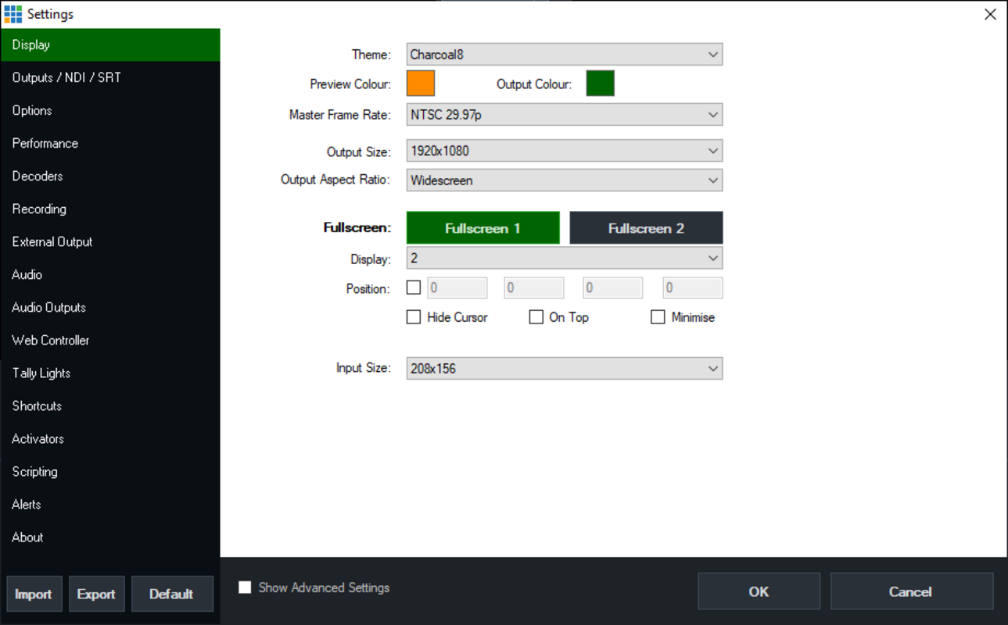
Task: Export the current settings
Action: [96, 594]
